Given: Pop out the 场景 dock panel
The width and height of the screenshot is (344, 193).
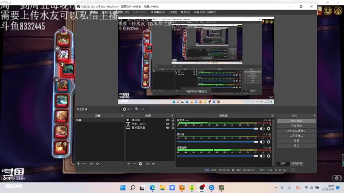Looking at the screenshot, I should [122, 115].
